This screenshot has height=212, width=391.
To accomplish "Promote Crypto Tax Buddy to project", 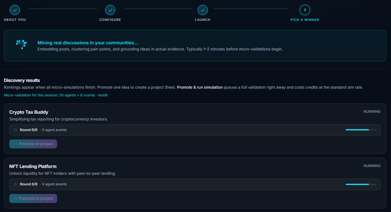I will click(x=33, y=144).
